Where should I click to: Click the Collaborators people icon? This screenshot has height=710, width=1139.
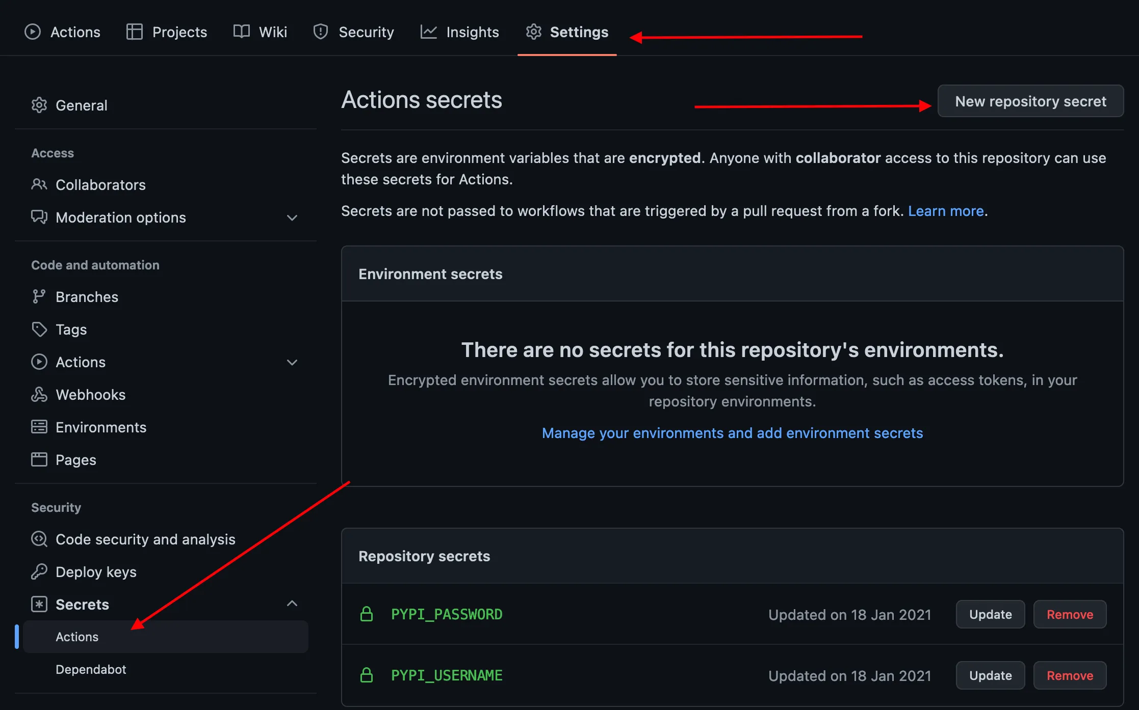[x=39, y=184]
